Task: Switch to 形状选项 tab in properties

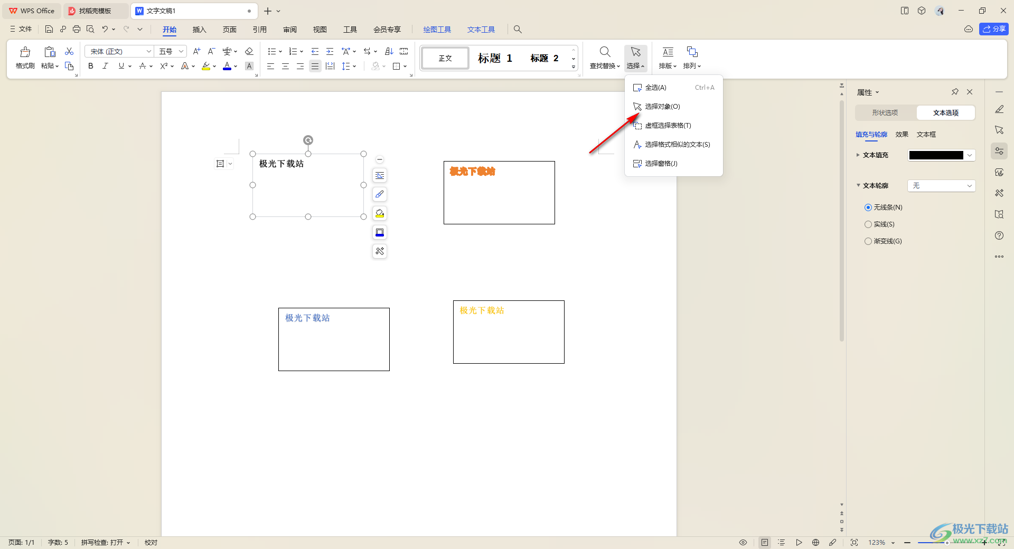Action: 885,112
